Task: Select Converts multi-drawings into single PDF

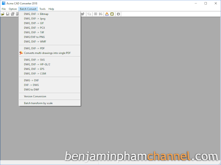Action: pos(50,53)
